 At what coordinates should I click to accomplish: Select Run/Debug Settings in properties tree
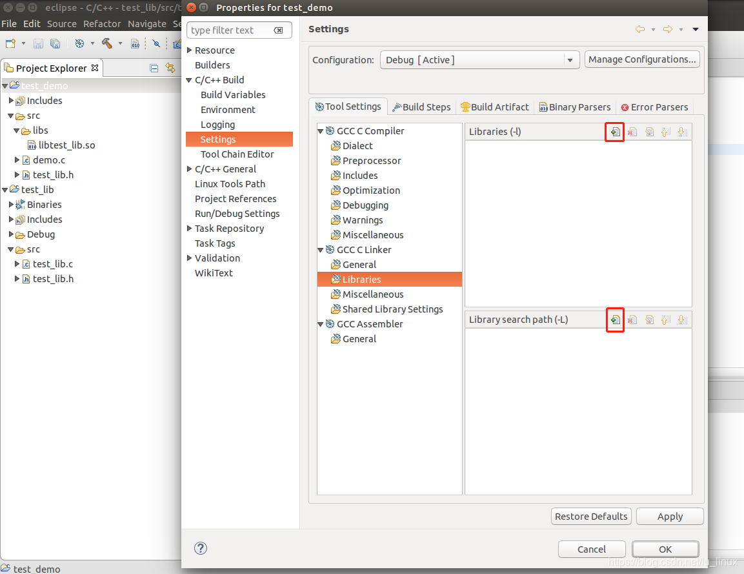pos(237,214)
